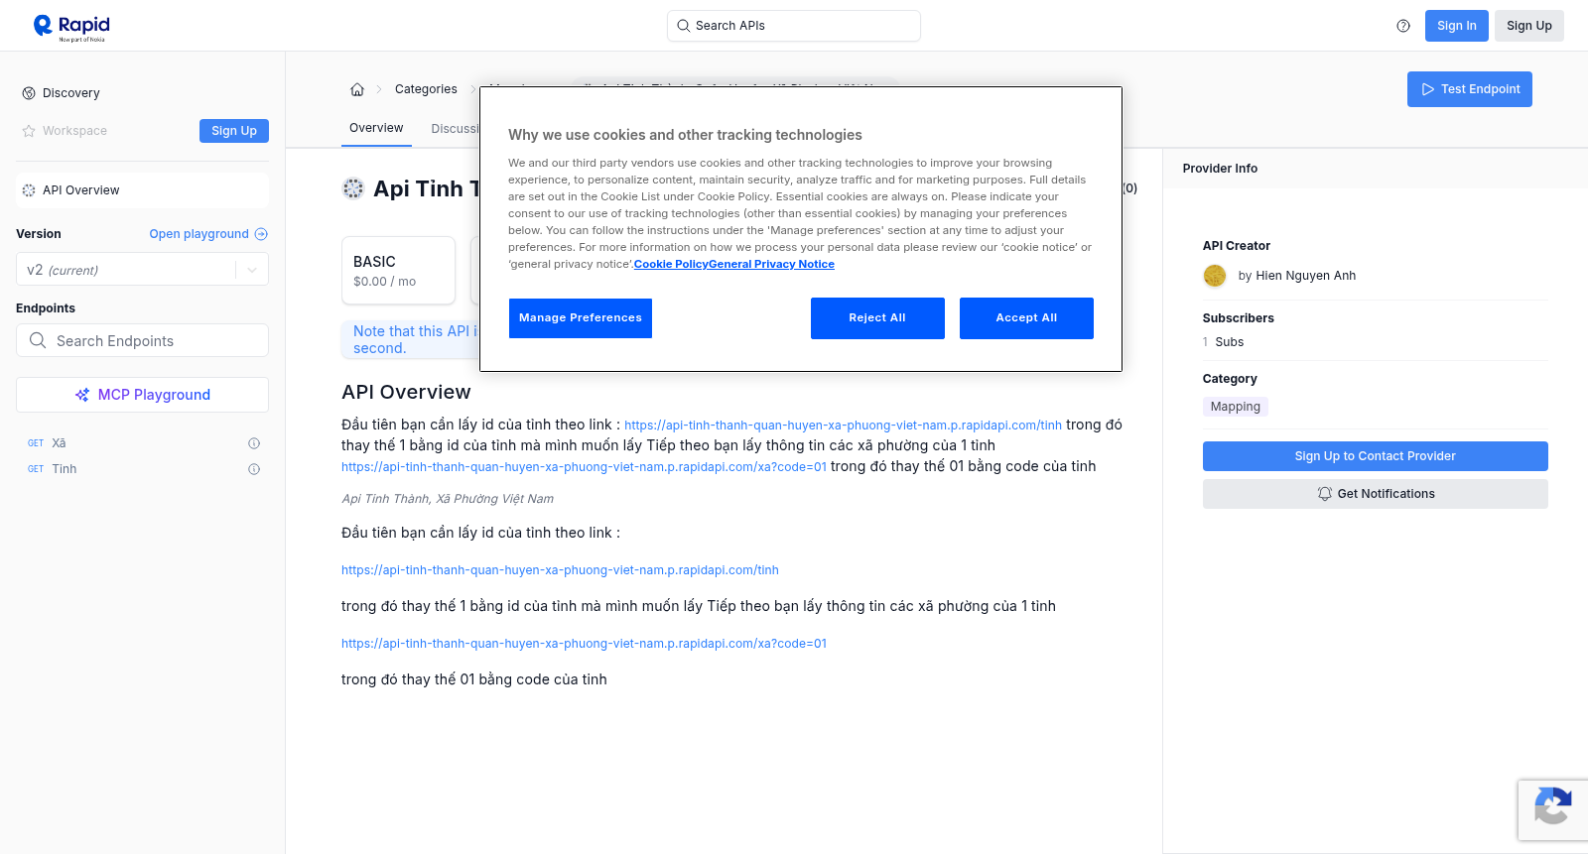Click Sign Up beside Workspace

tap(234, 131)
